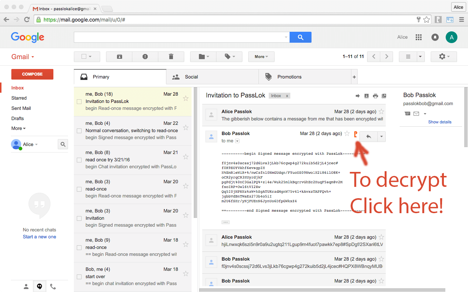Image resolution: width=468 pixels, height=292 pixels.
Task: Add a new inbox tab with plus
Action: click(354, 77)
